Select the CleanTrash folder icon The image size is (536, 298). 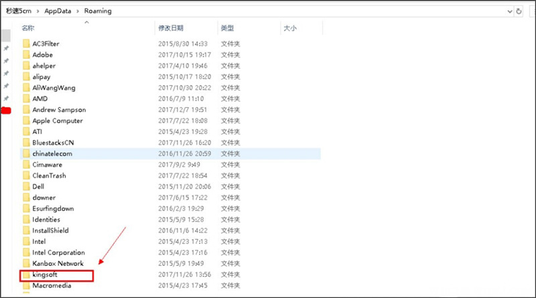pos(26,175)
